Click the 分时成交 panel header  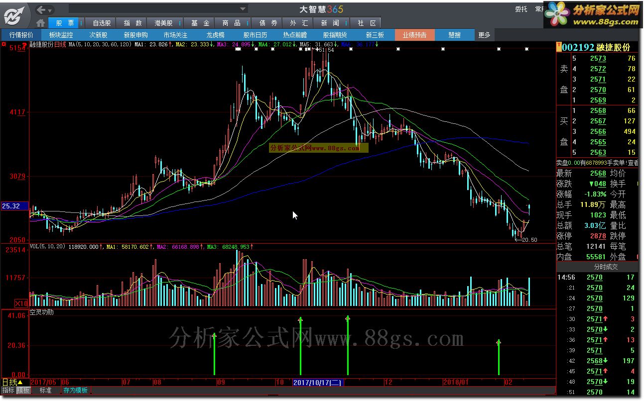tap(606, 267)
